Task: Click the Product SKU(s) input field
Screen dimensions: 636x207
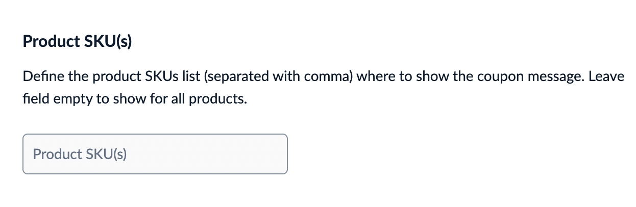Action: tap(155, 154)
